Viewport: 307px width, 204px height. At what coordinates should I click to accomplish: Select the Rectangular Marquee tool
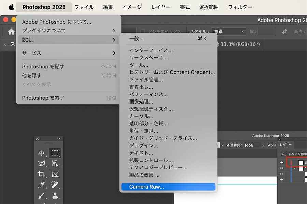point(55,153)
